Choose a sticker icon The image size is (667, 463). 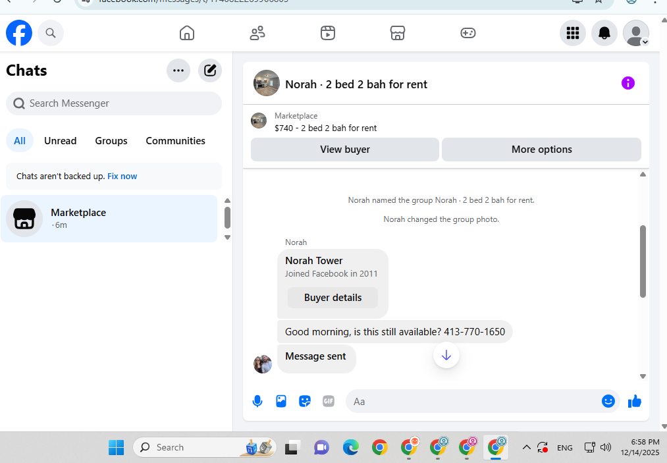coord(305,401)
